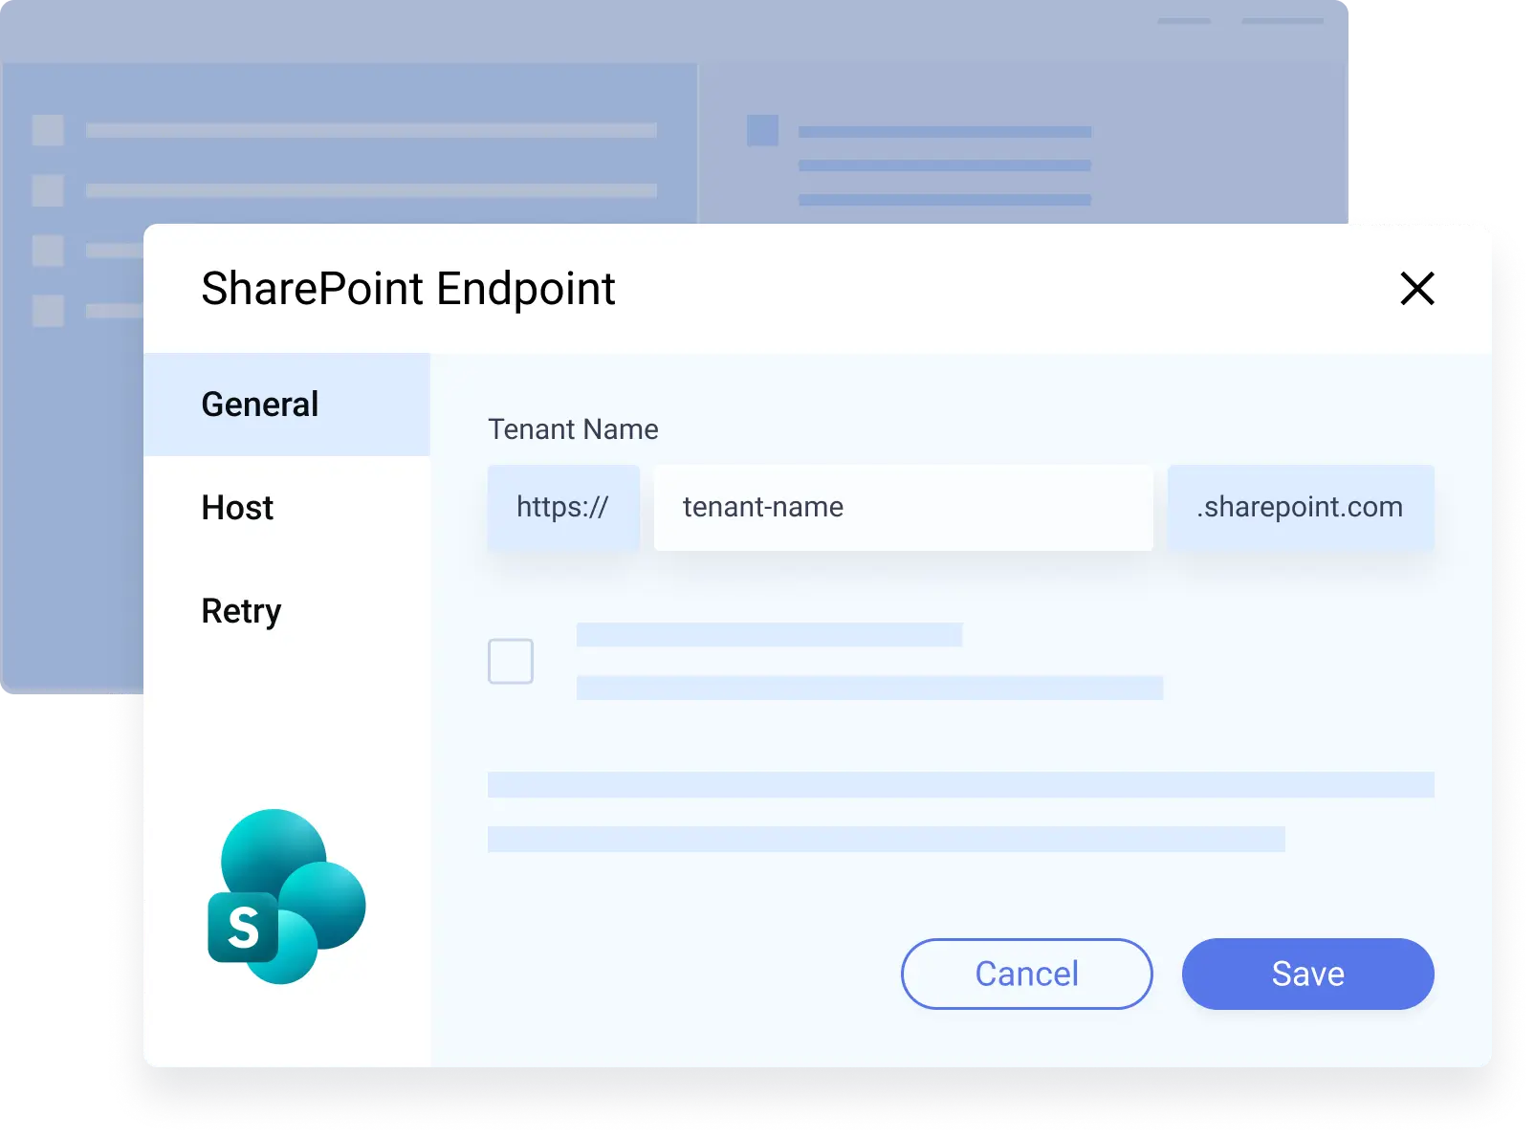This screenshot has height=1139, width=1535.
Task: Click the tenant-name input field
Action: coord(903,508)
